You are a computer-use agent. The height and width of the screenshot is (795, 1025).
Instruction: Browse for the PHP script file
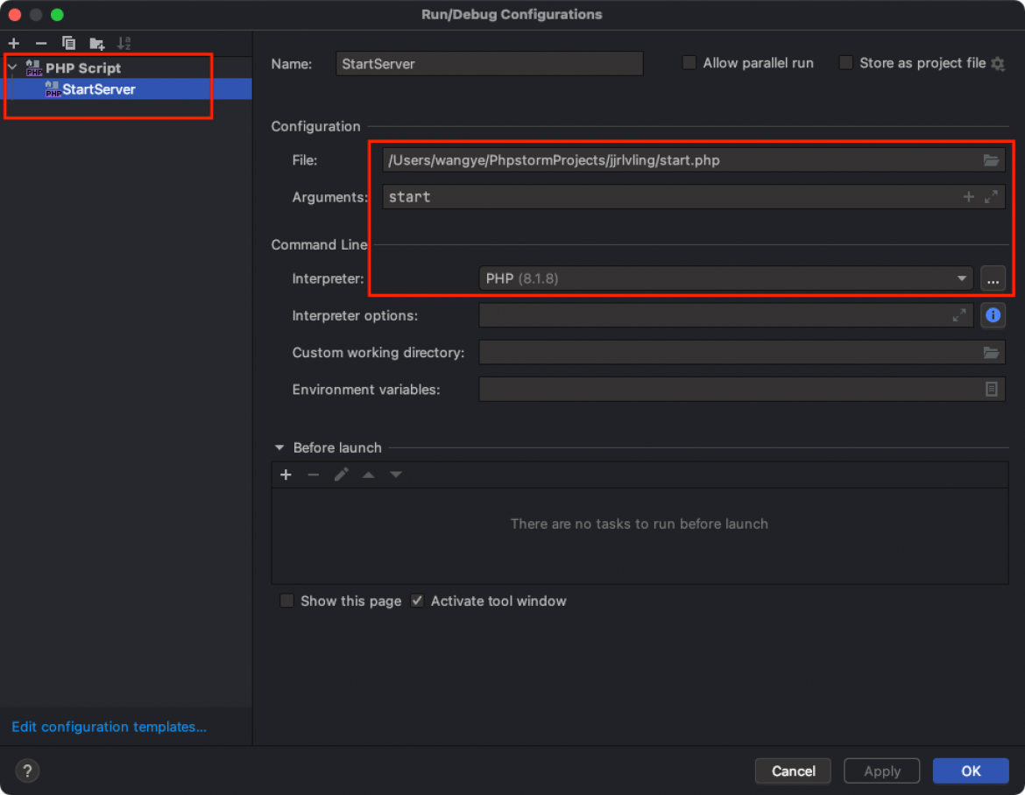[991, 160]
